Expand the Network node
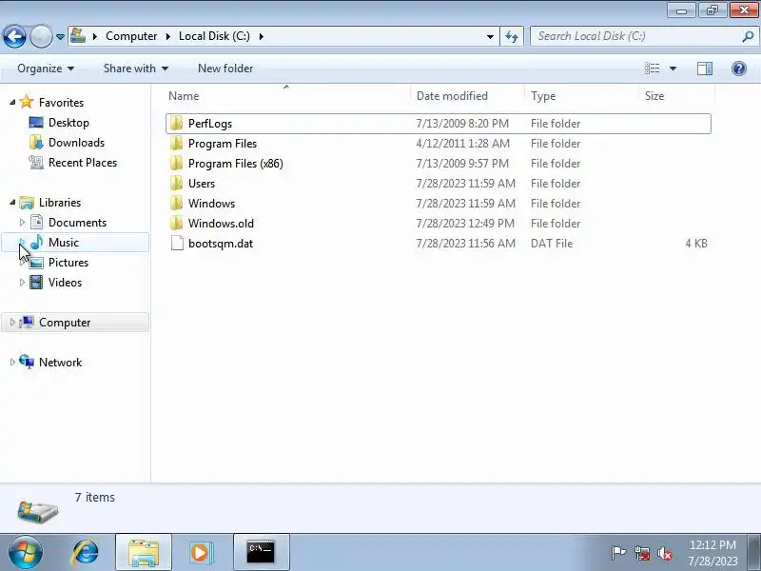 (x=12, y=362)
